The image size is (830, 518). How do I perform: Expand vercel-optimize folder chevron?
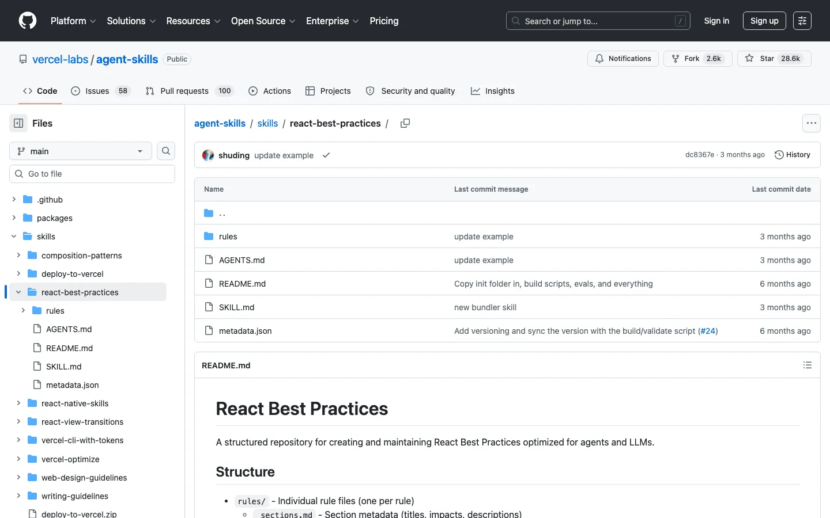[18, 459]
